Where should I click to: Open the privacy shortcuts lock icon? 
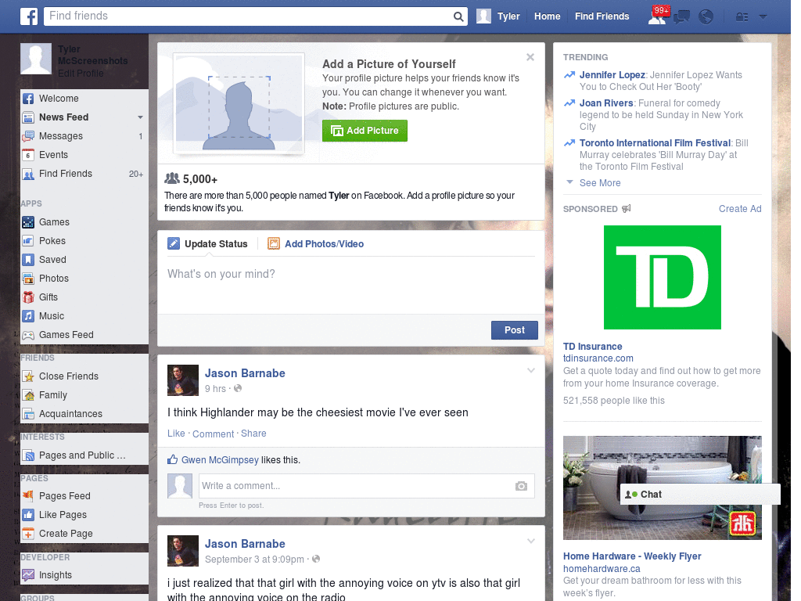pos(742,17)
